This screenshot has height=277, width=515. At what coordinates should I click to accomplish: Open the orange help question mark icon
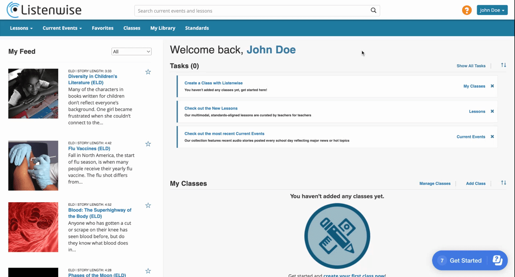(x=467, y=10)
